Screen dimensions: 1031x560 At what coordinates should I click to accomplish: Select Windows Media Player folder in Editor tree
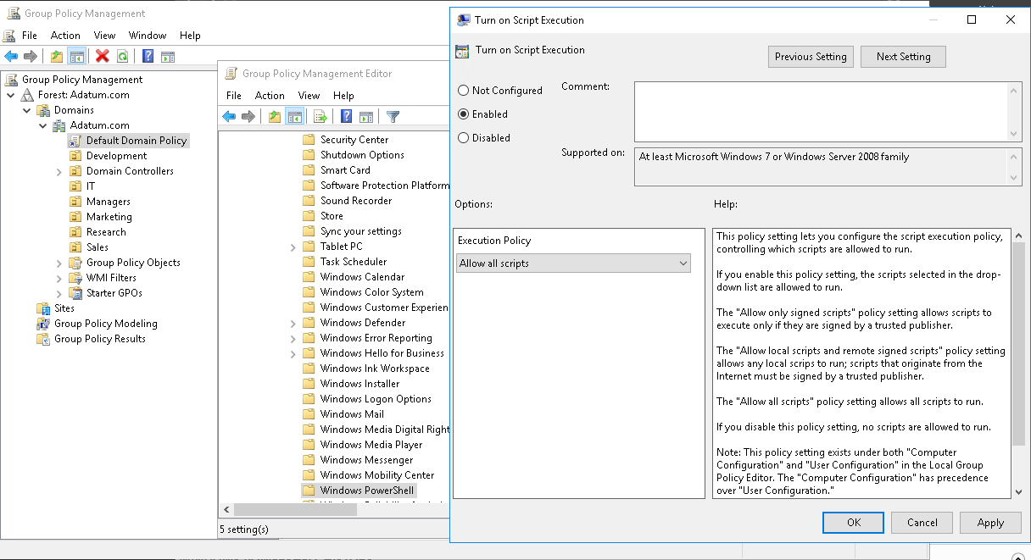(371, 445)
